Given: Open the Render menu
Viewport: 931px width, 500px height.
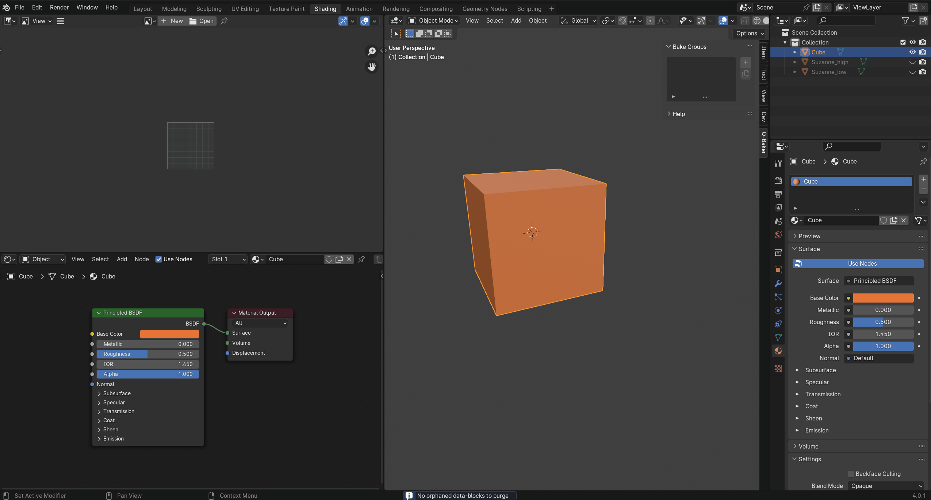Looking at the screenshot, I should [59, 7].
